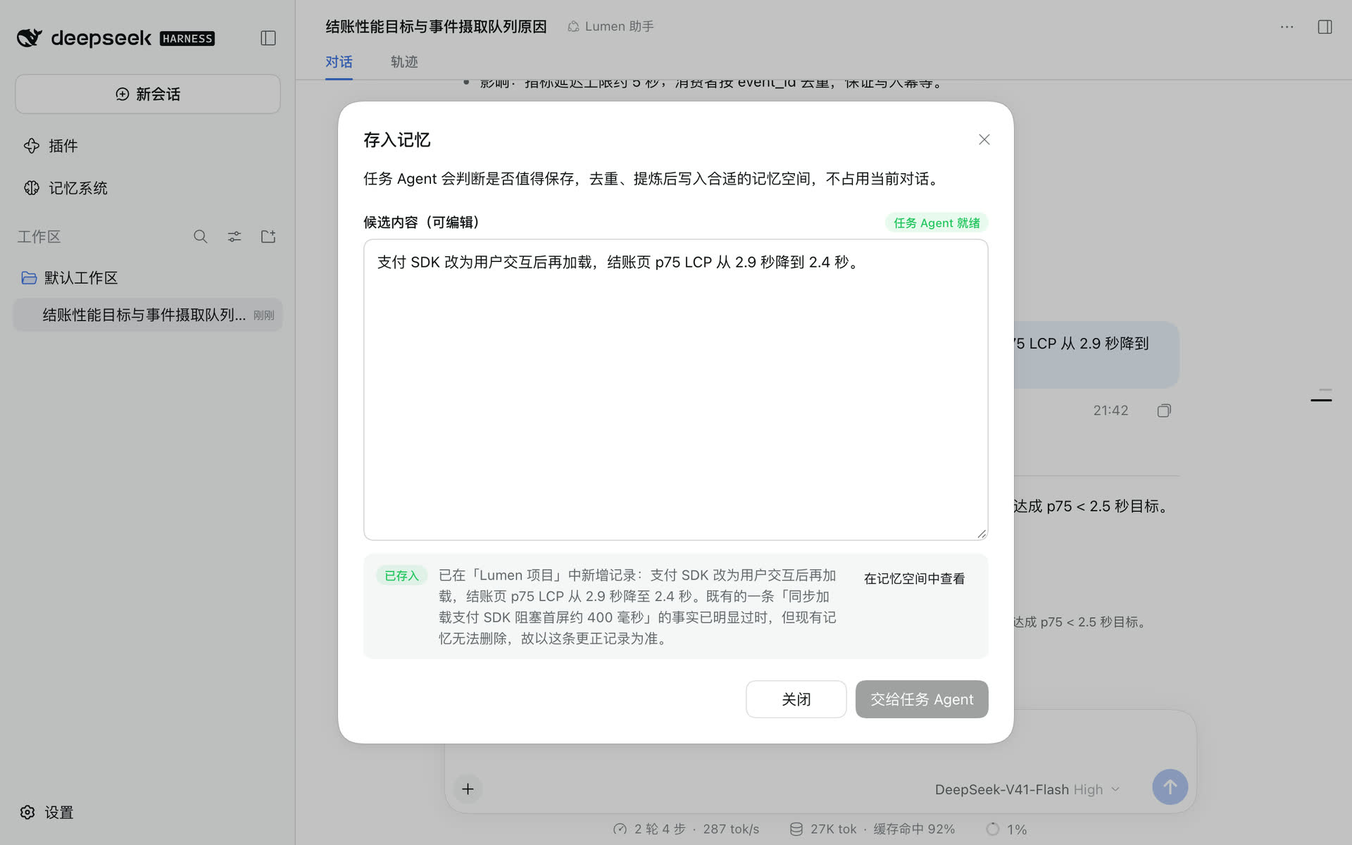Open workspace filter sliders icon
Screen dimensions: 1352x845
click(234, 237)
